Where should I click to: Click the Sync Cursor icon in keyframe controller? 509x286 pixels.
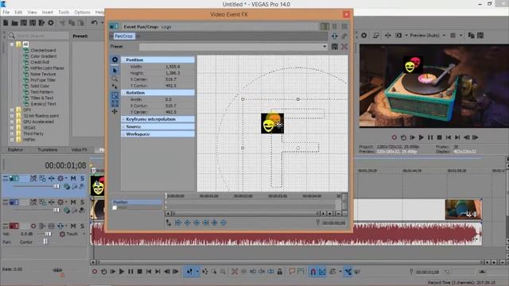169,222
